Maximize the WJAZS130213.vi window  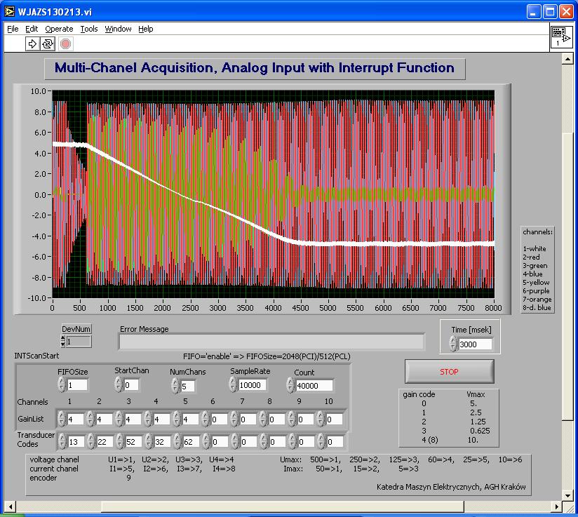pyautogui.click(x=550, y=12)
